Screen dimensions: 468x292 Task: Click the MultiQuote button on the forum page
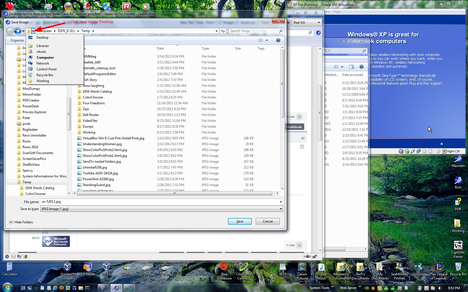pos(294,127)
